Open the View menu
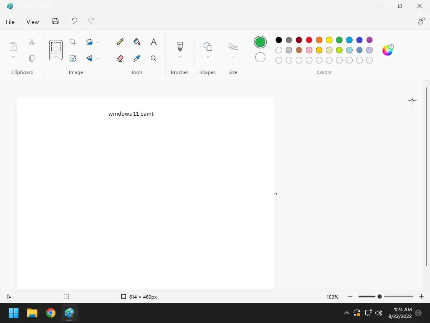 [x=33, y=22]
